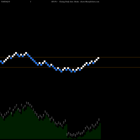
Task: Click the MunafaSutra.com text in the header
Action: (x=92, y=2)
